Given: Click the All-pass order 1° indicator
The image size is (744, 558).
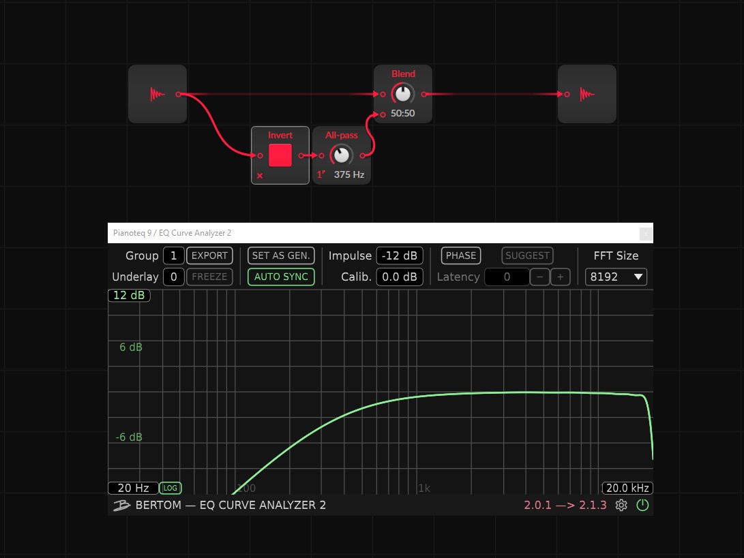Looking at the screenshot, I should pyautogui.click(x=321, y=174).
